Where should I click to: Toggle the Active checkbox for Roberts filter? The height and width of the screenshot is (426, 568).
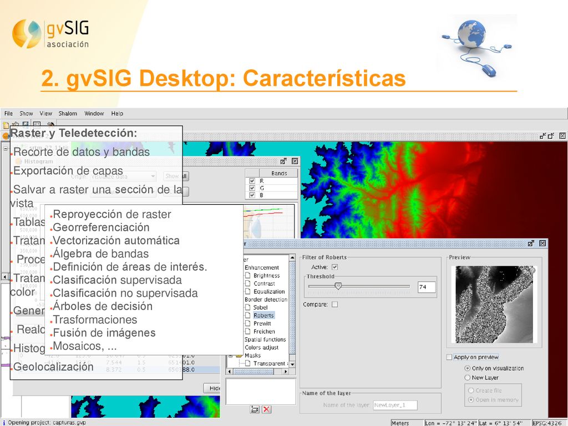[334, 267]
